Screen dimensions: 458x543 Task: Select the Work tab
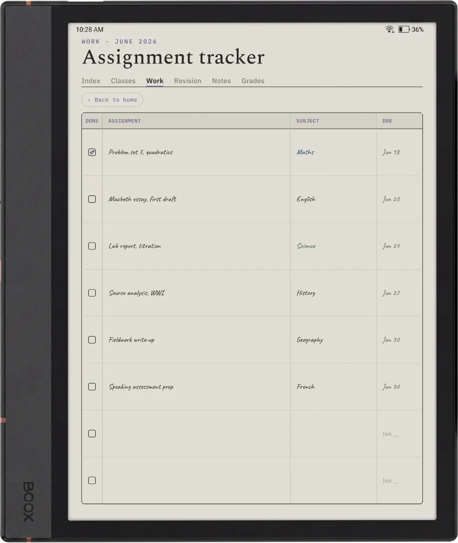click(154, 81)
